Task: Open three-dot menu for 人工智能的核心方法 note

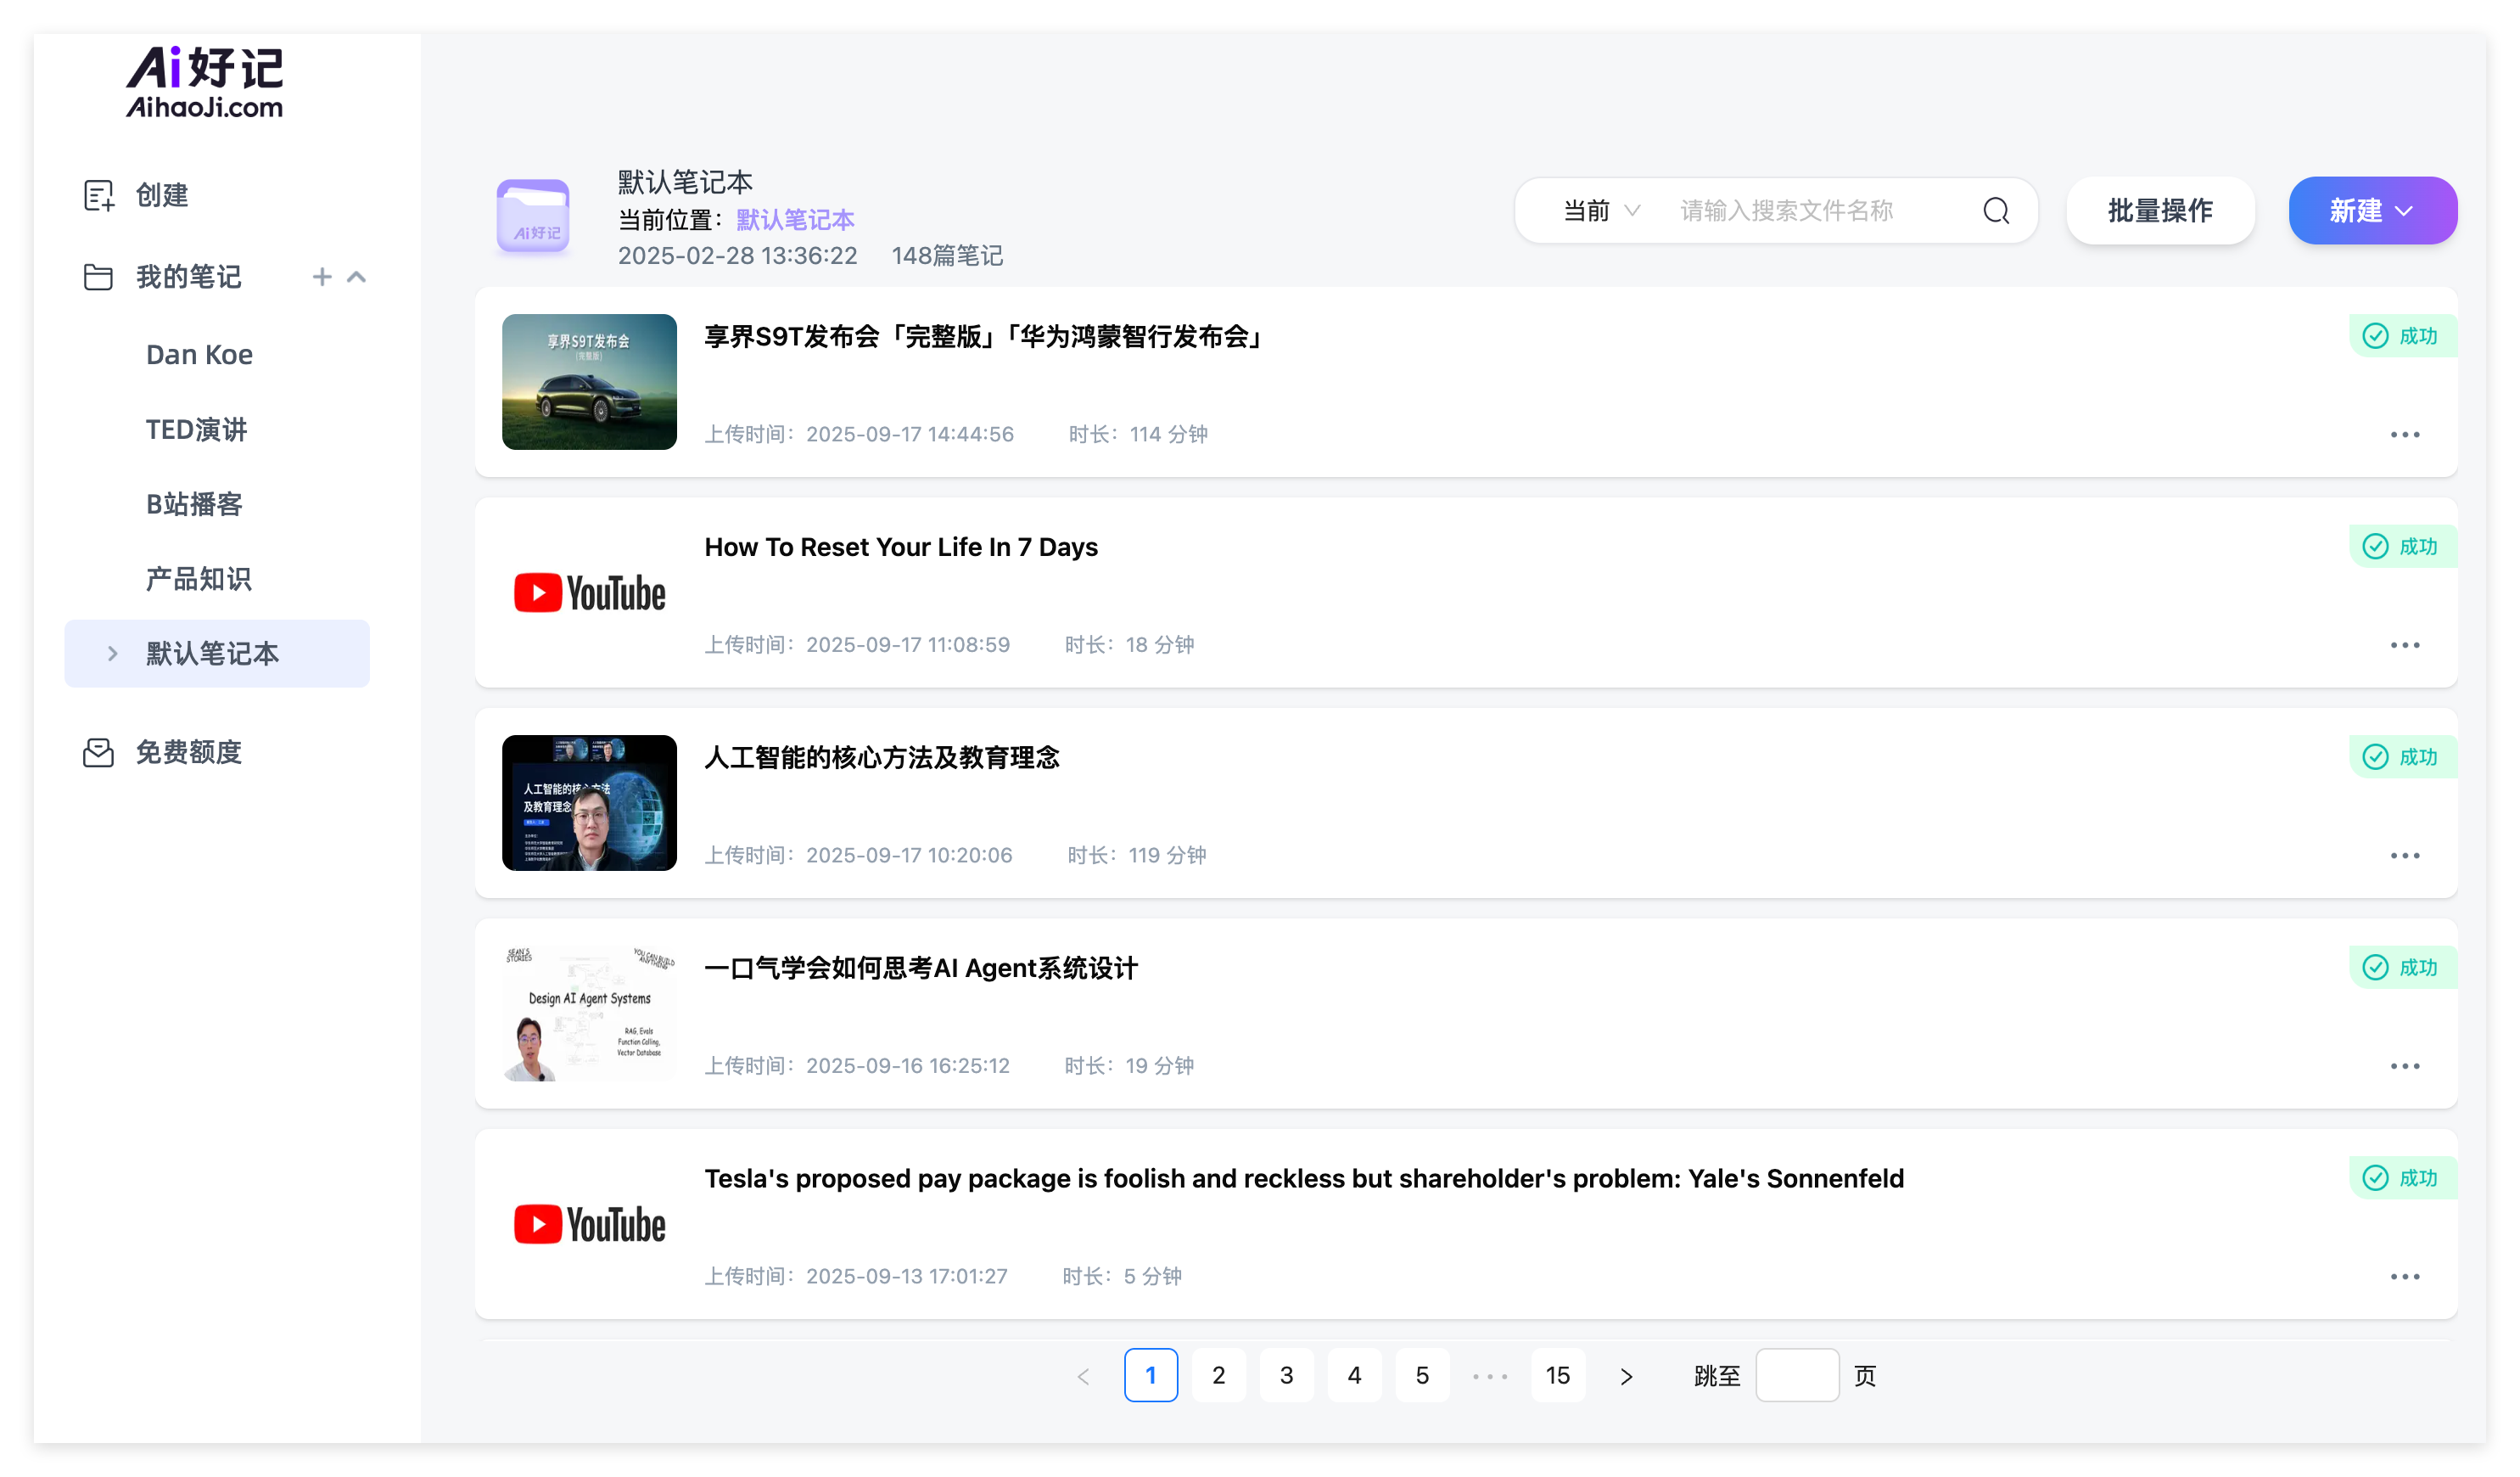Action: (2404, 856)
